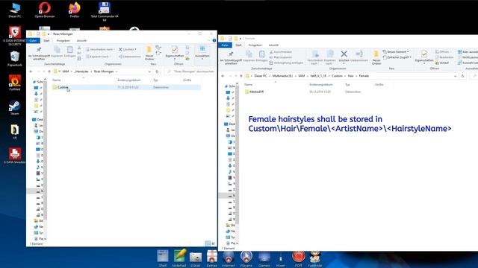Open Freigeben tab in Roac Morrigan window
The image size is (478, 268).
tap(63, 40)
